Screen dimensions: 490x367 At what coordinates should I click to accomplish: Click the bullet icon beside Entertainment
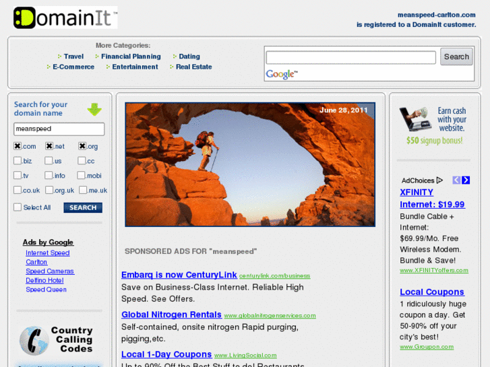click(x=108, y=67)
